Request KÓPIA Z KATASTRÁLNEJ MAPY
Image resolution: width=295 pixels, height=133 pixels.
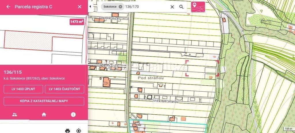point(44,101)
